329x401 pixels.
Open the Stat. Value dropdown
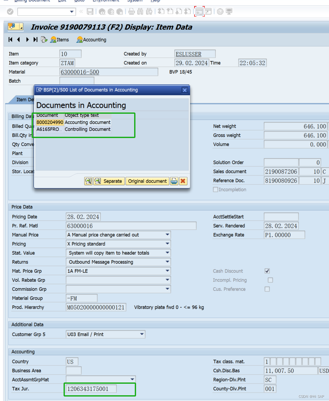pyautogui.click(x=167, y=252)
